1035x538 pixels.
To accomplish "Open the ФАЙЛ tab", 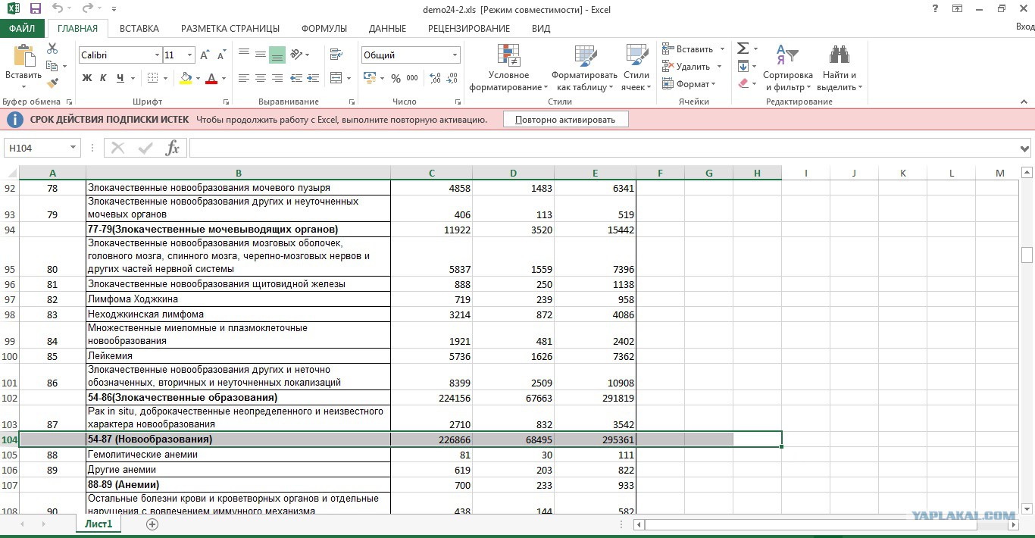I will tap(22, 29).
